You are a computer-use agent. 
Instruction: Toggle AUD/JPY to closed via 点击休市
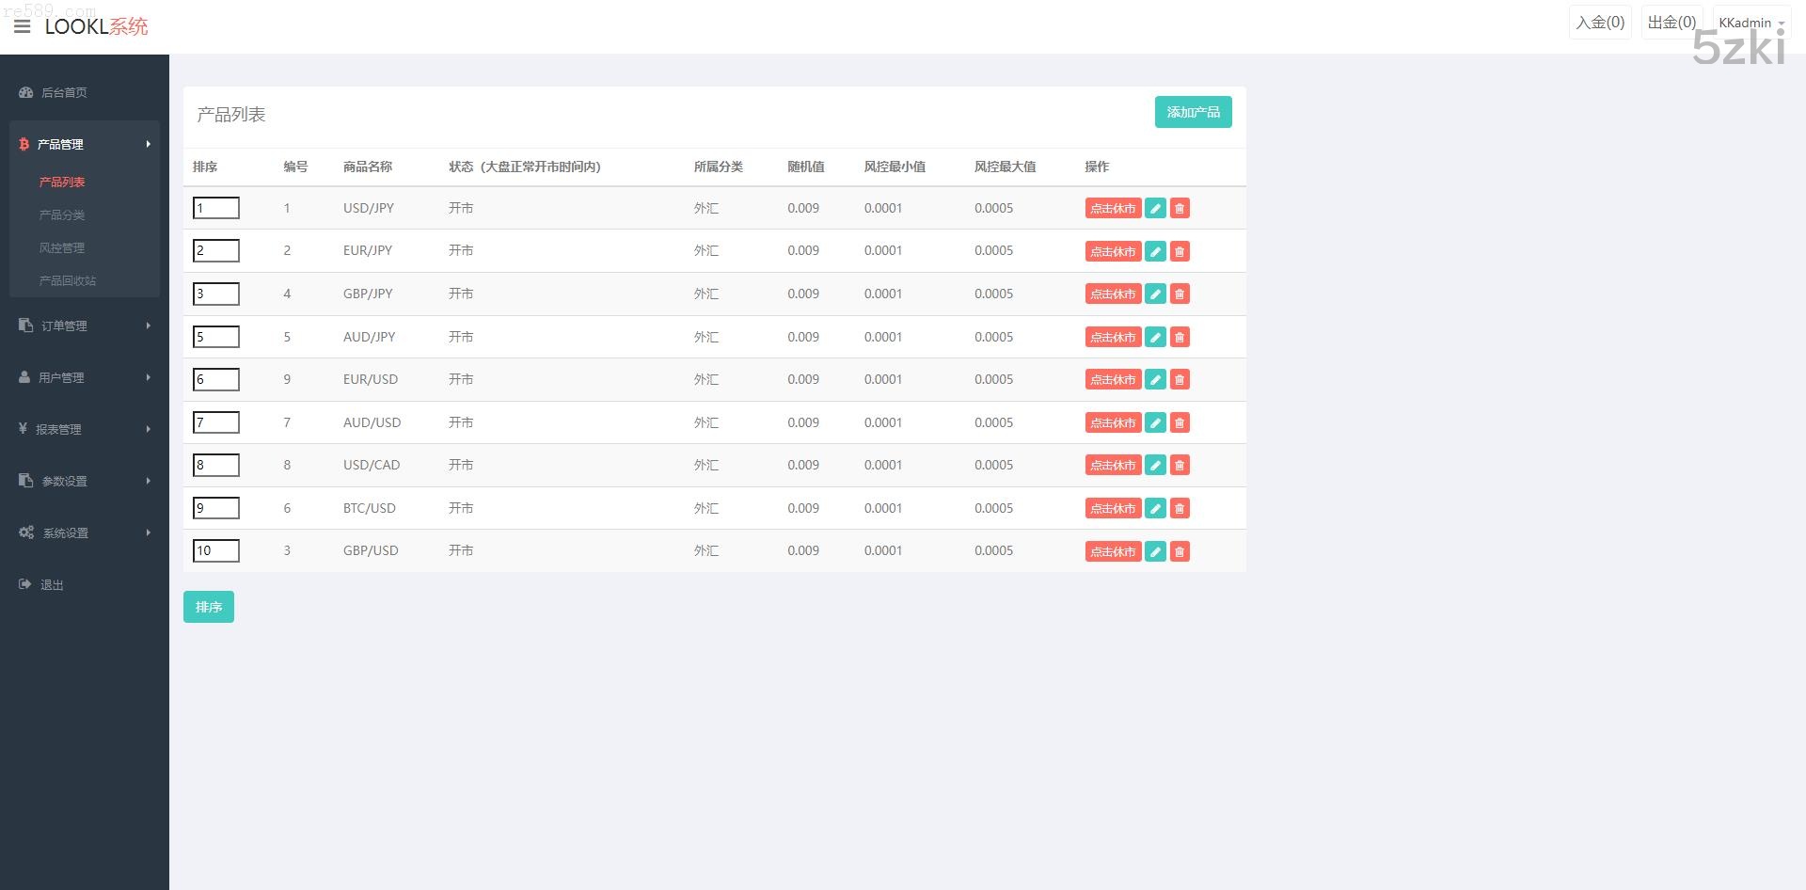point(1113,338)
